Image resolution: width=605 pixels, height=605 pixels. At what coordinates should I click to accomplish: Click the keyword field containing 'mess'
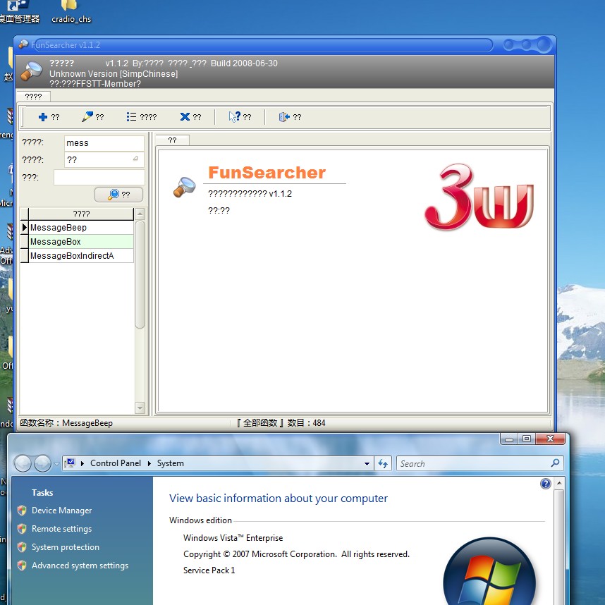[x=104, y=143]
